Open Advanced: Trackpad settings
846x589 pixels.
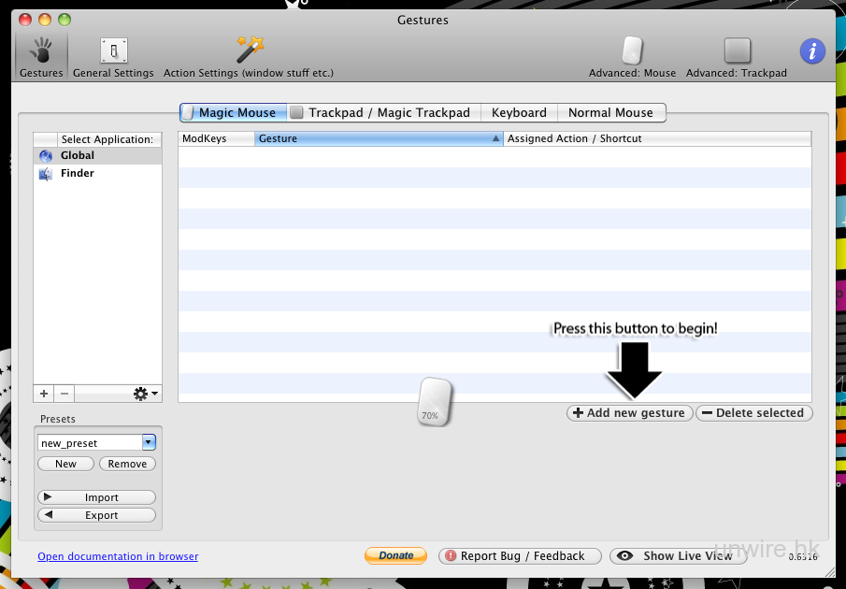tap(737, 57)
